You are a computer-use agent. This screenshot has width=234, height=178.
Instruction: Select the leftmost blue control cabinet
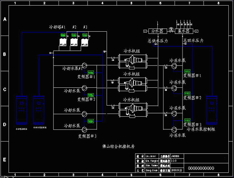coord(22,110)
